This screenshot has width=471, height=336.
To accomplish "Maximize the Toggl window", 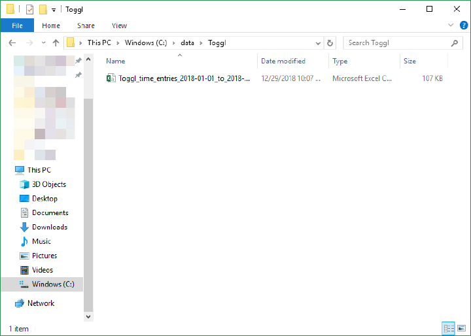I will [430, 9].
